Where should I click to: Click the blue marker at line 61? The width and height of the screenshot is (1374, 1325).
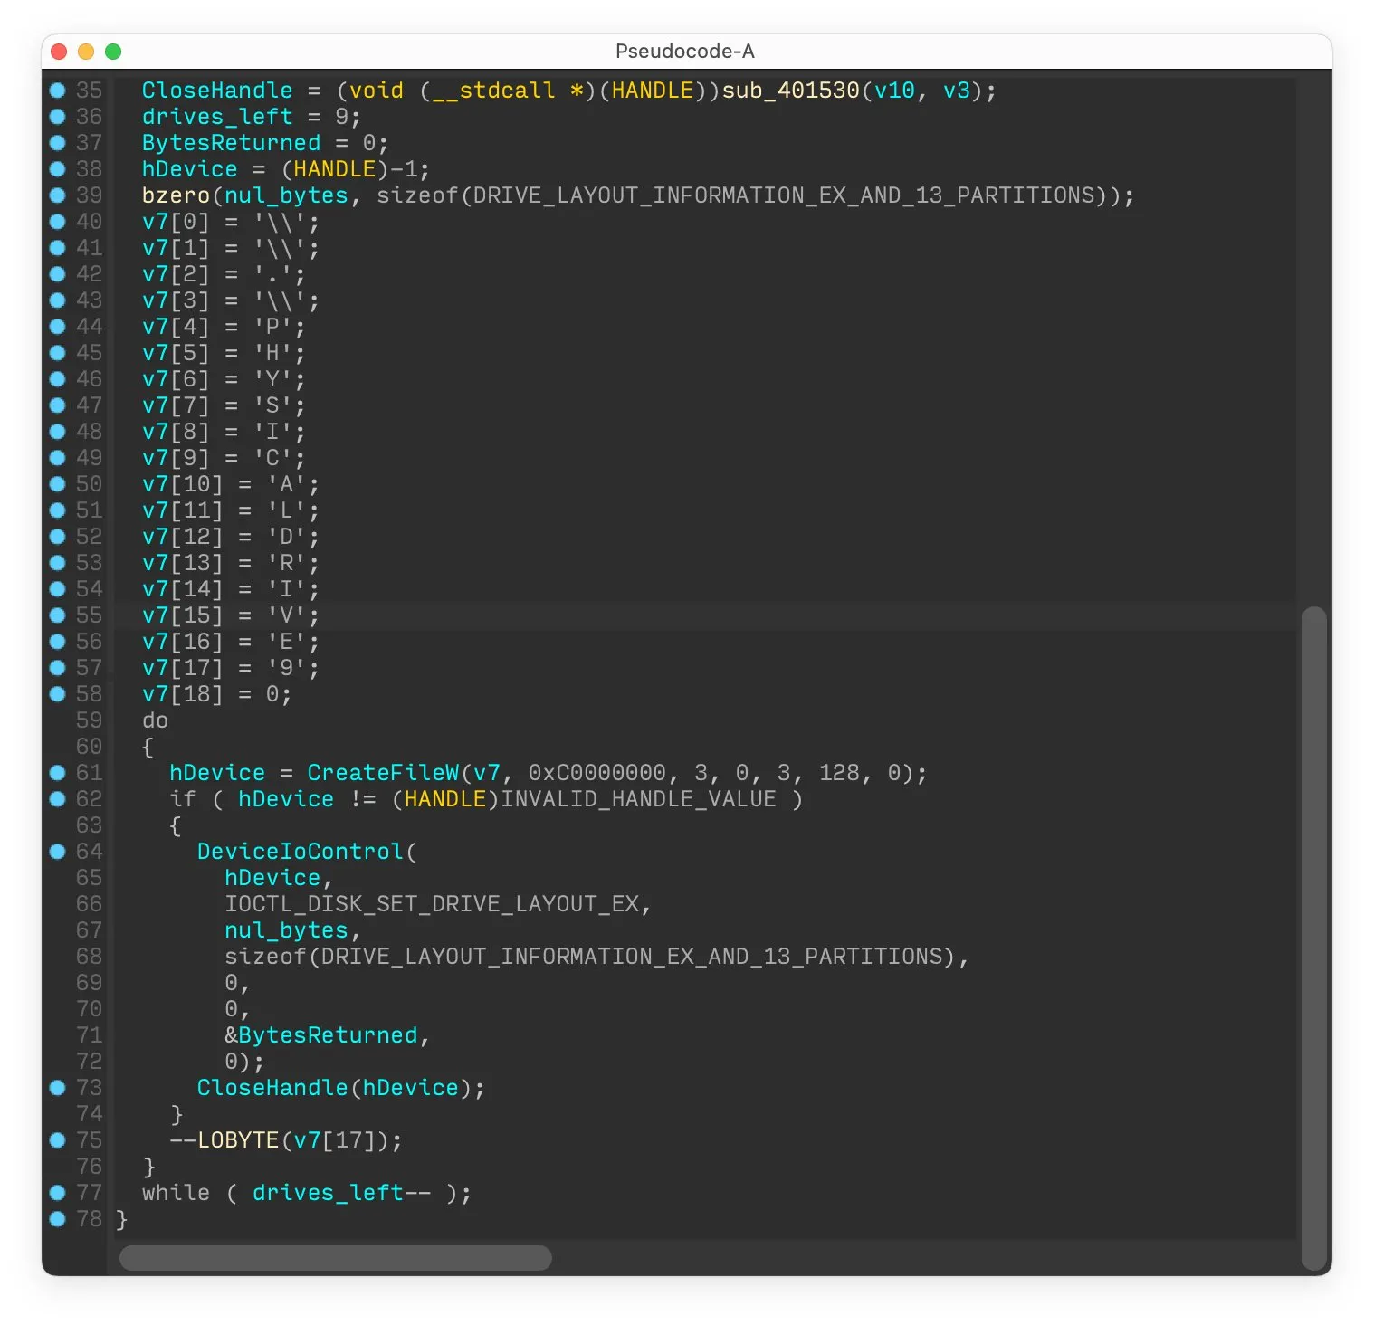57,772
